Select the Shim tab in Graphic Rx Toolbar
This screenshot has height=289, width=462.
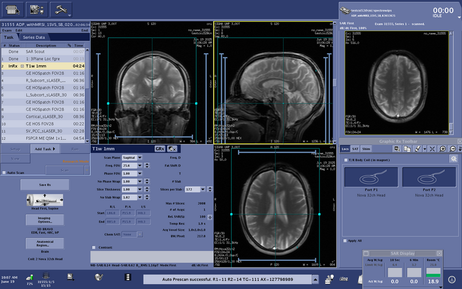click(x=366, y=149)
